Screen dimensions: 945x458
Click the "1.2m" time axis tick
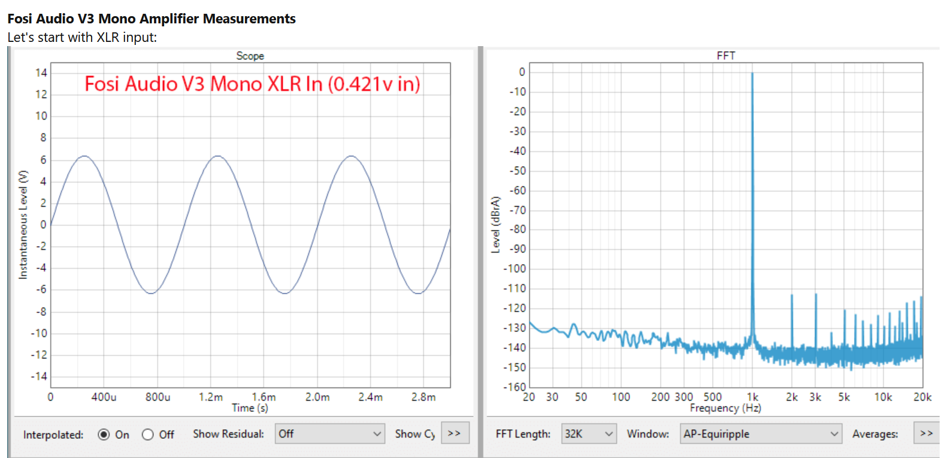click(x=211, y=397)
